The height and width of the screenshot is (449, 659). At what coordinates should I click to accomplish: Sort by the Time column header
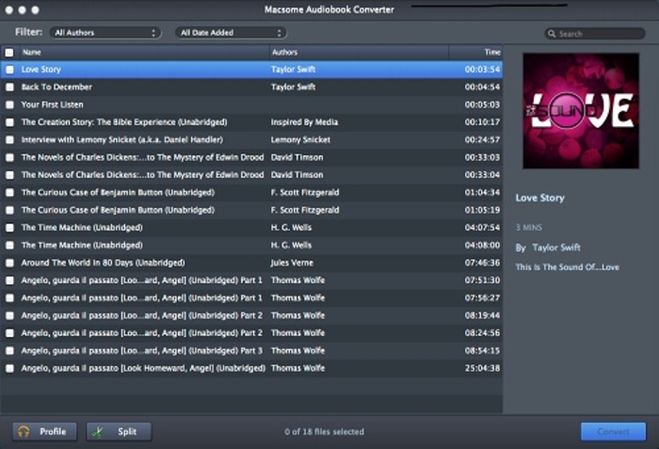(x=475, y=53)
